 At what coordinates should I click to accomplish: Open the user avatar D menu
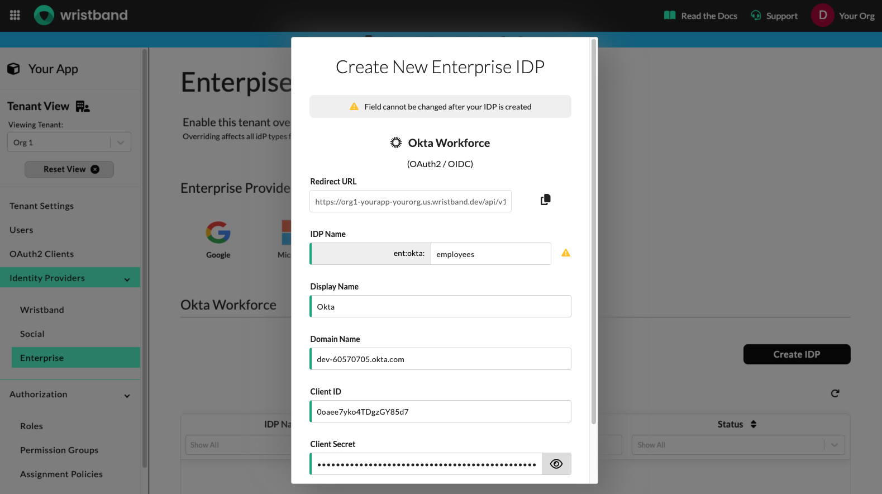coord(822,15)
